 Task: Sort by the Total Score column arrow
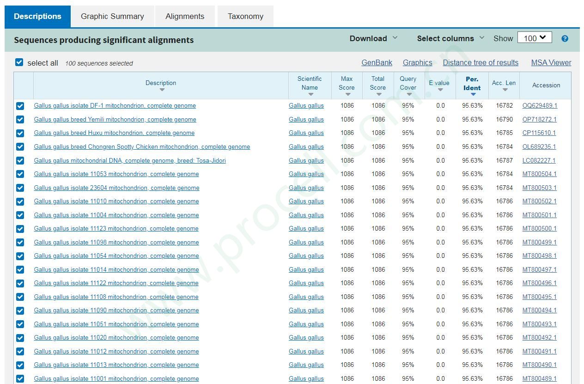(378, 95)
